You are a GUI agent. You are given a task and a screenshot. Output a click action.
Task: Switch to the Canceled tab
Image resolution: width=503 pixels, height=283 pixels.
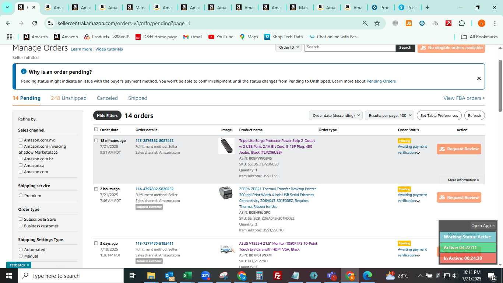[x=107, y=98]
